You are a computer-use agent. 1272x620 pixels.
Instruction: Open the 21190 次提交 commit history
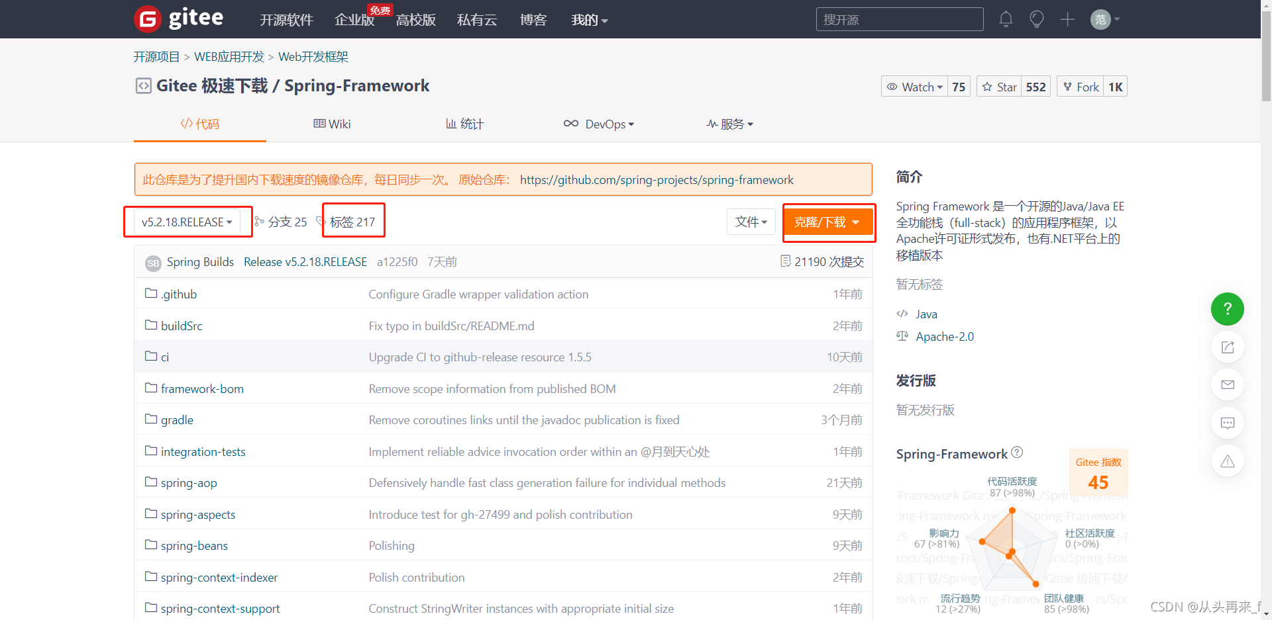(829, 262)
